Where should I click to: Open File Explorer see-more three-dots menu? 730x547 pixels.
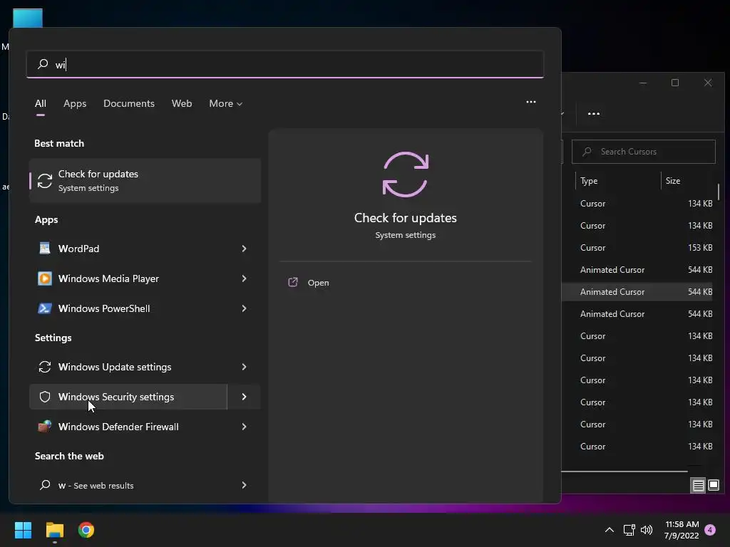point(594,113)
